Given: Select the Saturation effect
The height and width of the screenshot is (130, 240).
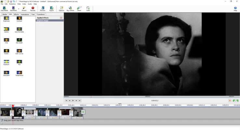Looking at the screenshot, I should point(7,73).
